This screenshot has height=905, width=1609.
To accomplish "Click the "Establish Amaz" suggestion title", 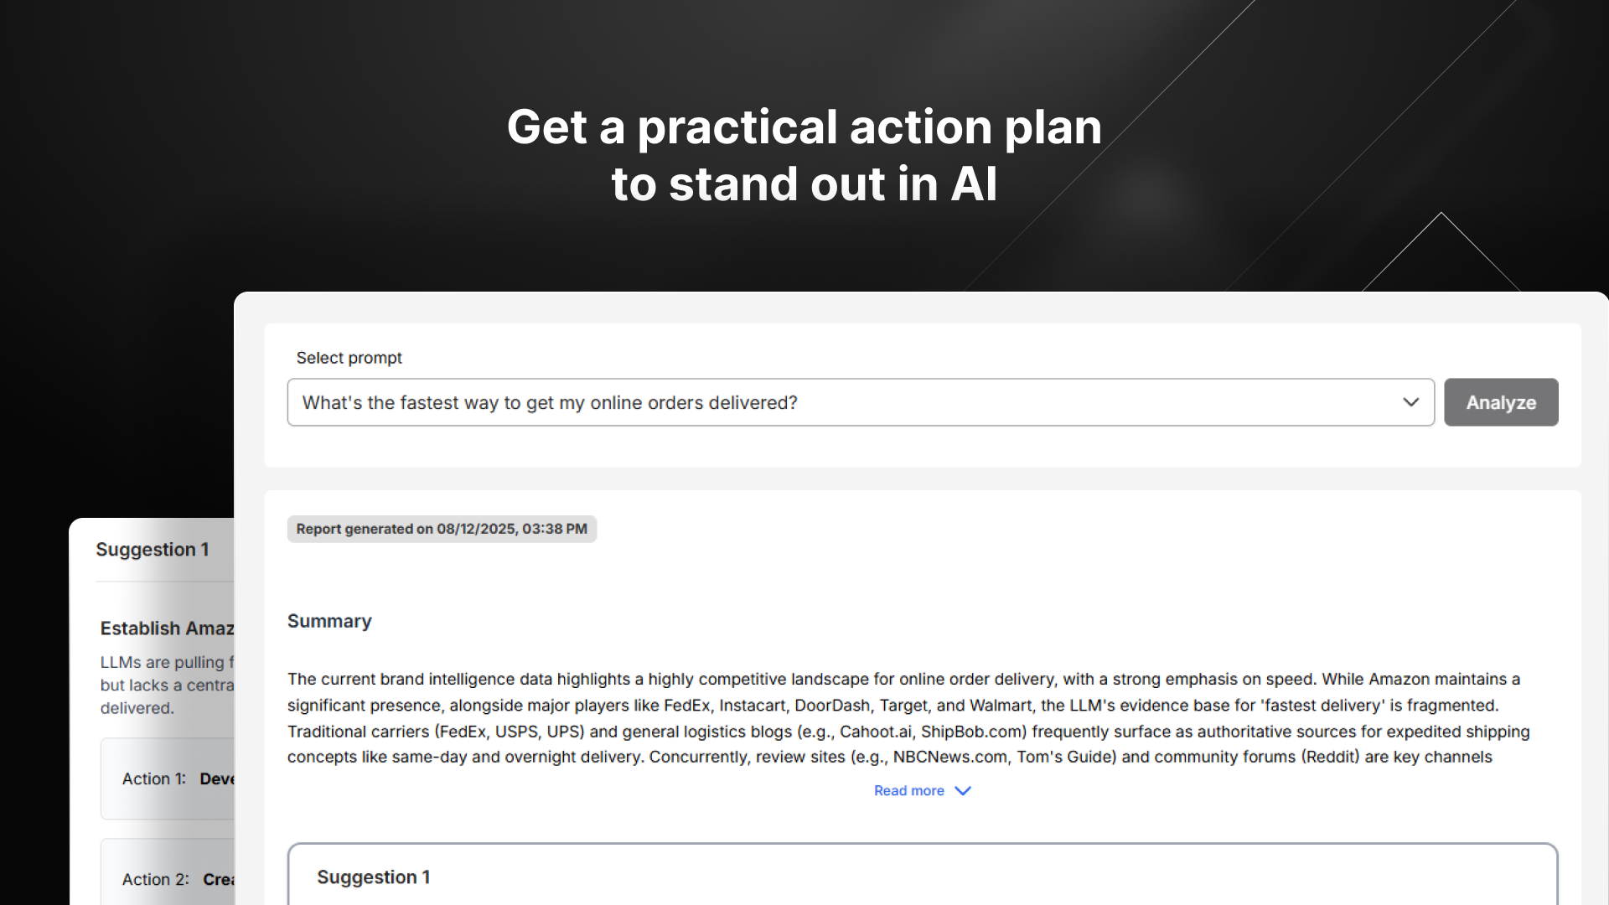I will (167, 628).
